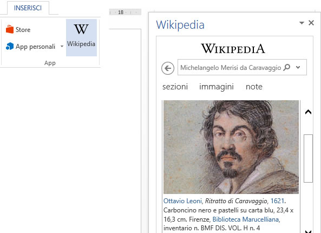Switch to the note tab

254,87
